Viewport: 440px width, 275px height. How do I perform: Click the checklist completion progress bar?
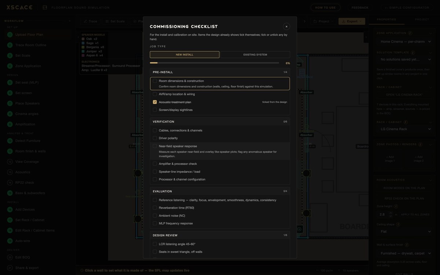pos(214,63)
